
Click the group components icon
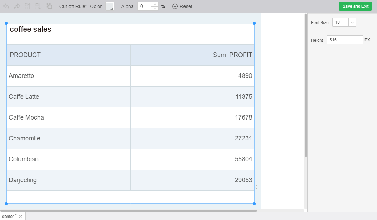tap(49, 6)
